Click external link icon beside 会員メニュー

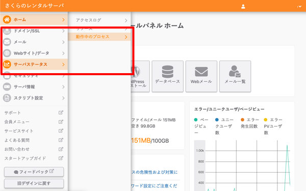pos(61,121)
